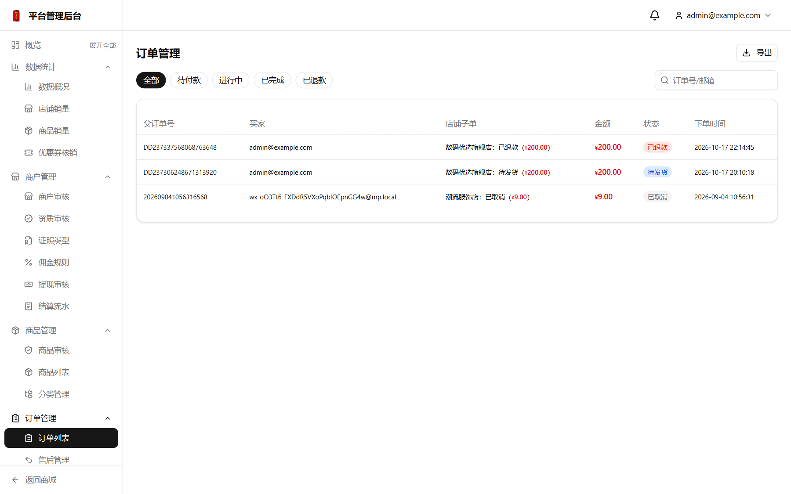
Task: Select the 已完成 filter tab
Action: [272, 80]
